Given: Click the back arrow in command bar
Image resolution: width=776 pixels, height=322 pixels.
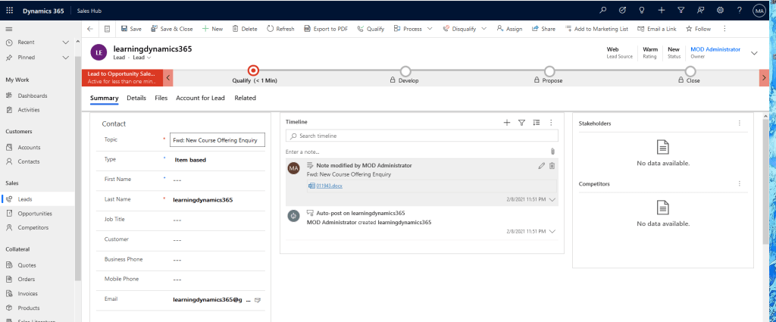Looking at the screenshot, I should coord(90,29).
